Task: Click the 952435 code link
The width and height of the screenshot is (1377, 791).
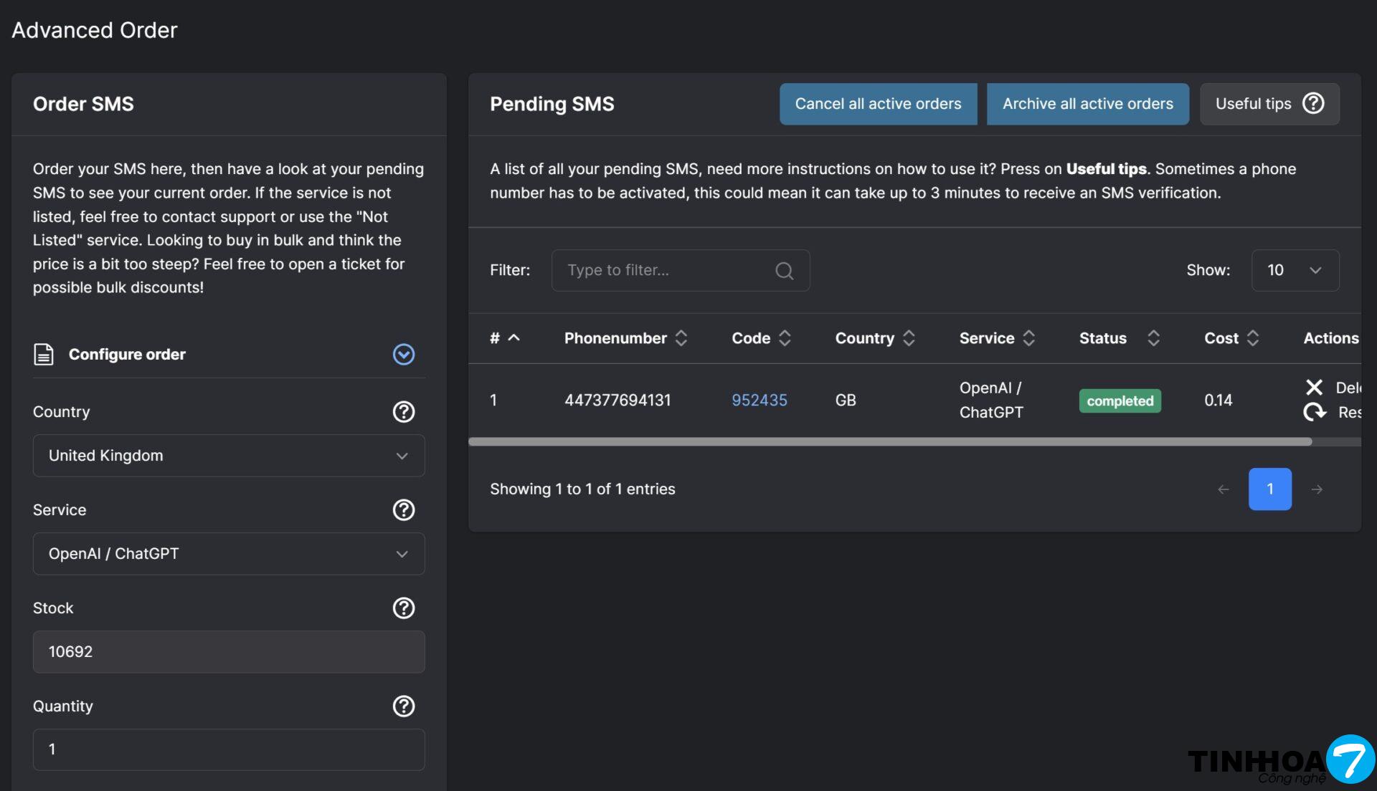Action: [759, 401]
